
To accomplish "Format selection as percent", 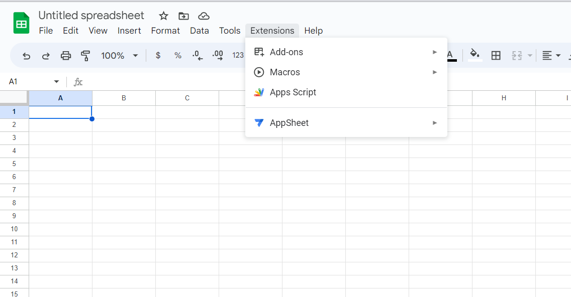I will tap(178, 55).
